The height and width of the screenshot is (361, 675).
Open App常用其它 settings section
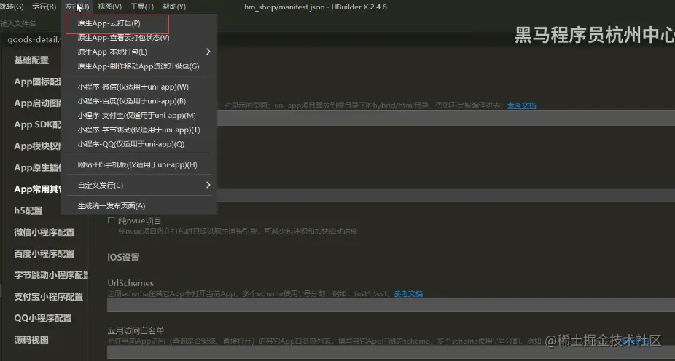37,189
